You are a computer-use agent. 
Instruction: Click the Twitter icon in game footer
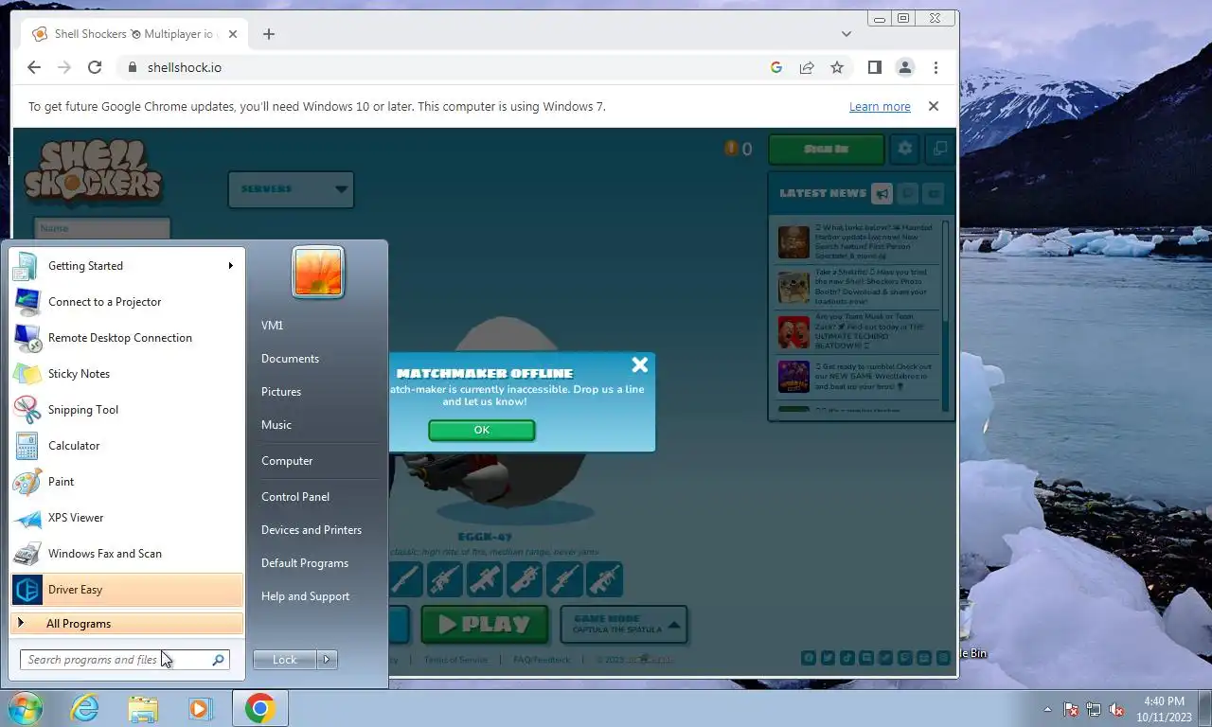pyautogui.click(x=828, y=658)
